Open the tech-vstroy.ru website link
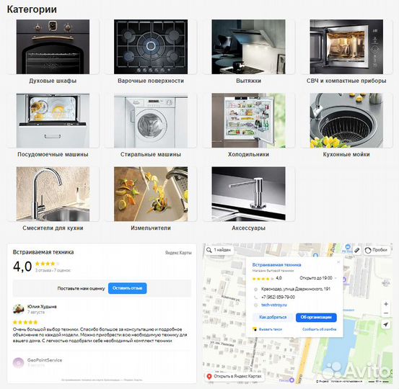 point(273,305)
